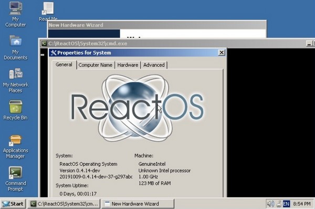
Task: Open the Advanced tab
Action: 154,65
